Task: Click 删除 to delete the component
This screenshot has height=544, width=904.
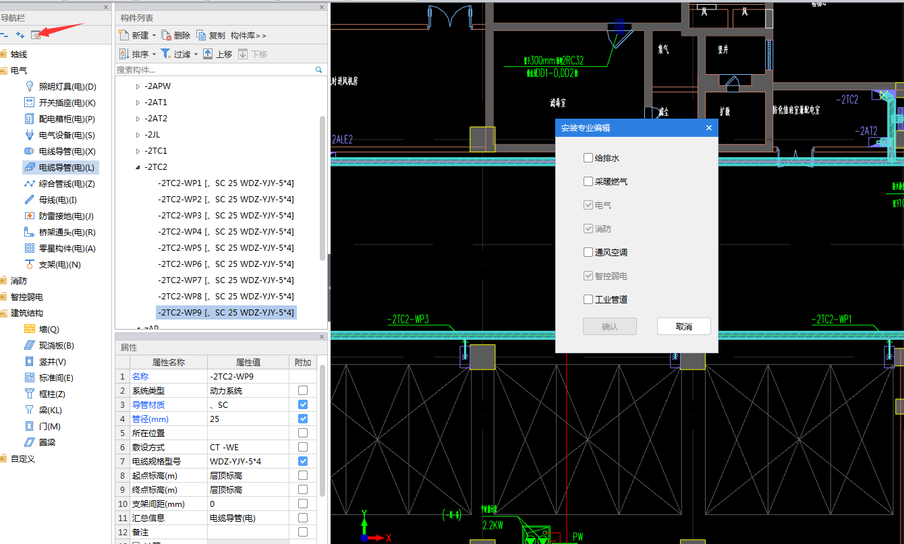Action: (175, 35)
